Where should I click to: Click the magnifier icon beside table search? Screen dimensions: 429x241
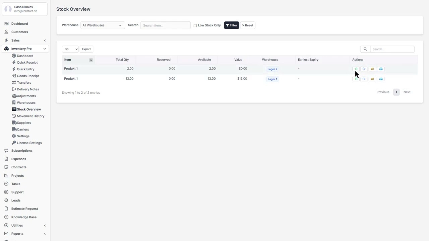tap(365, 49)
